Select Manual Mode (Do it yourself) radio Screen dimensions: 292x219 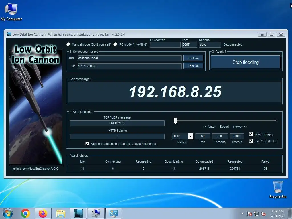68,44
